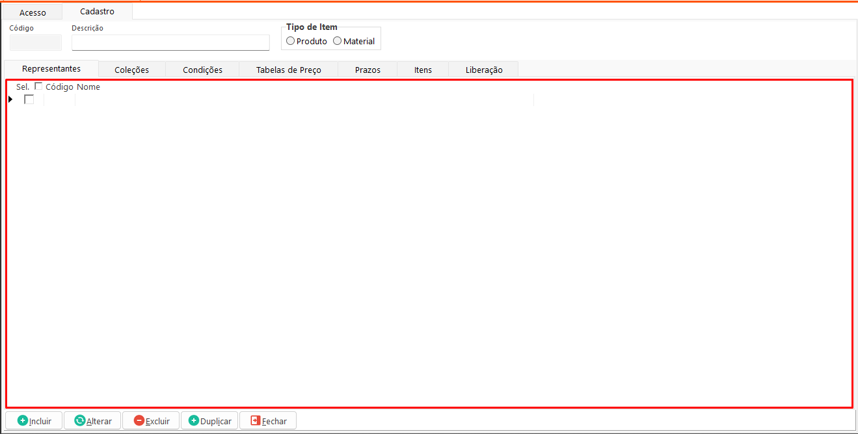Click the Duplicar green plus icon
The height and width of the screenshot is (434, 858).
(194, 421)
